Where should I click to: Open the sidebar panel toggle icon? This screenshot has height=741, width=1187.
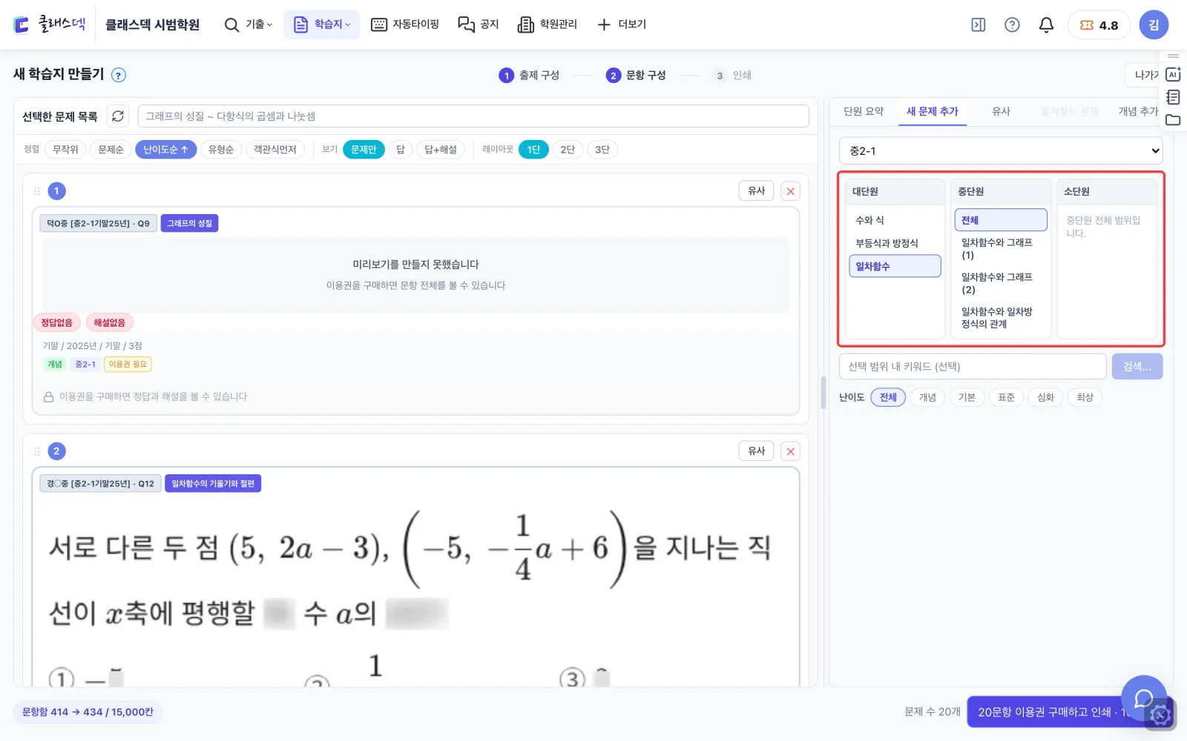(979, 25)
